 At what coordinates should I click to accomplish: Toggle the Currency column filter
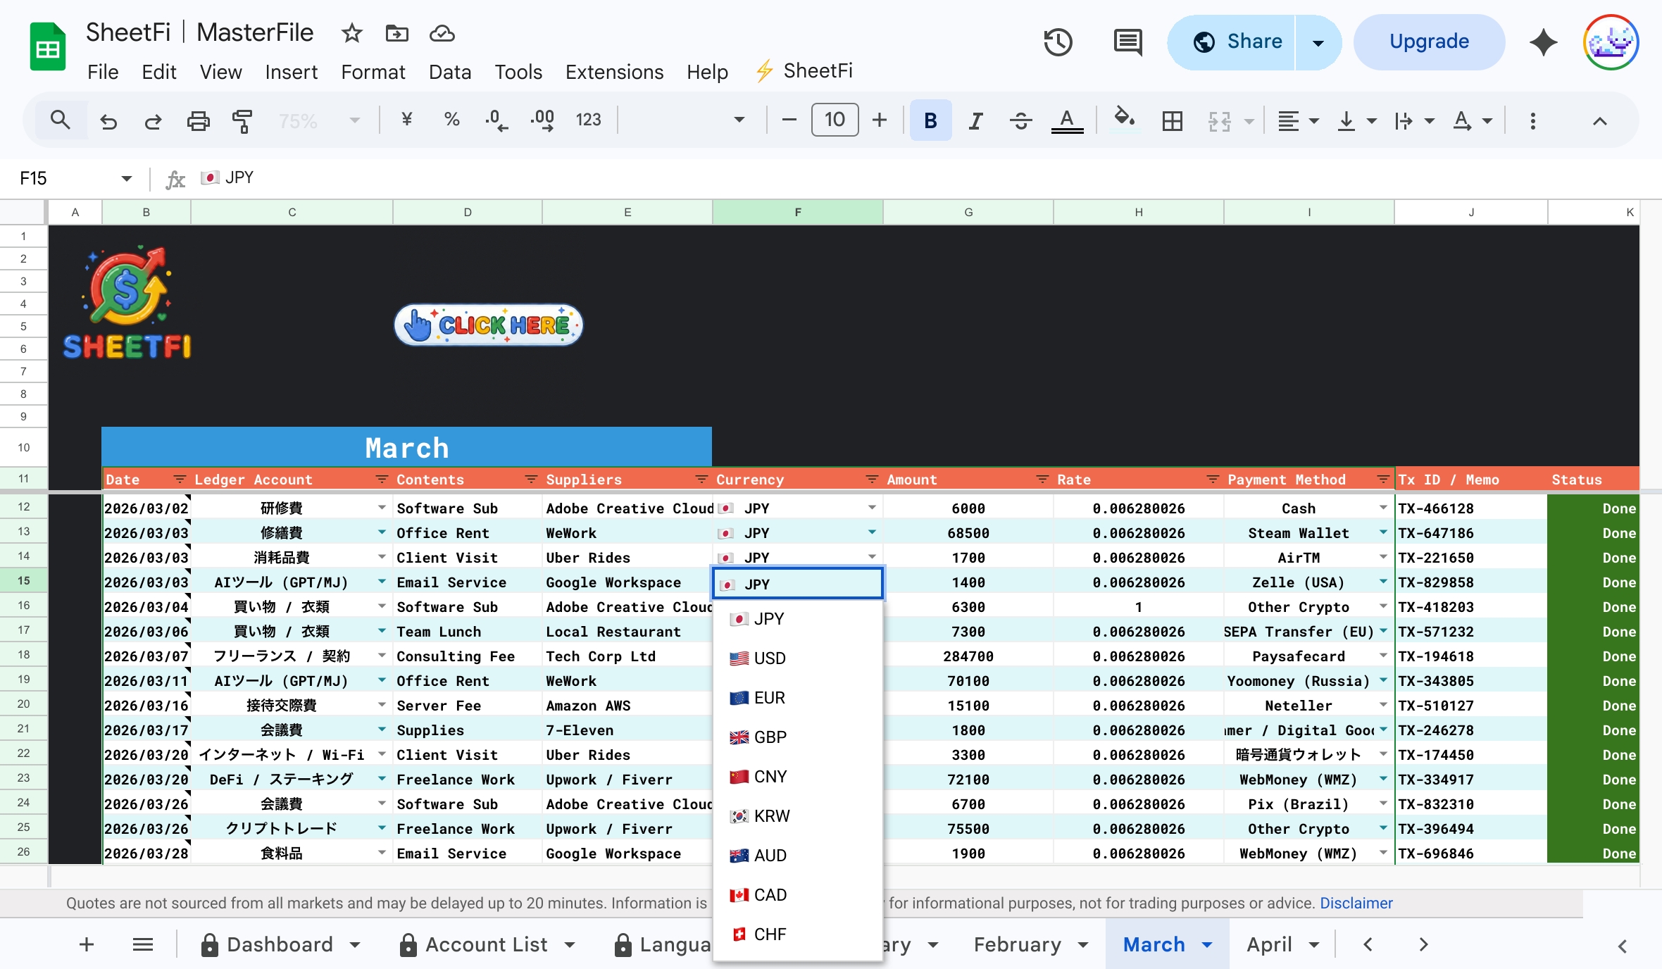click(x=872, y=480)
